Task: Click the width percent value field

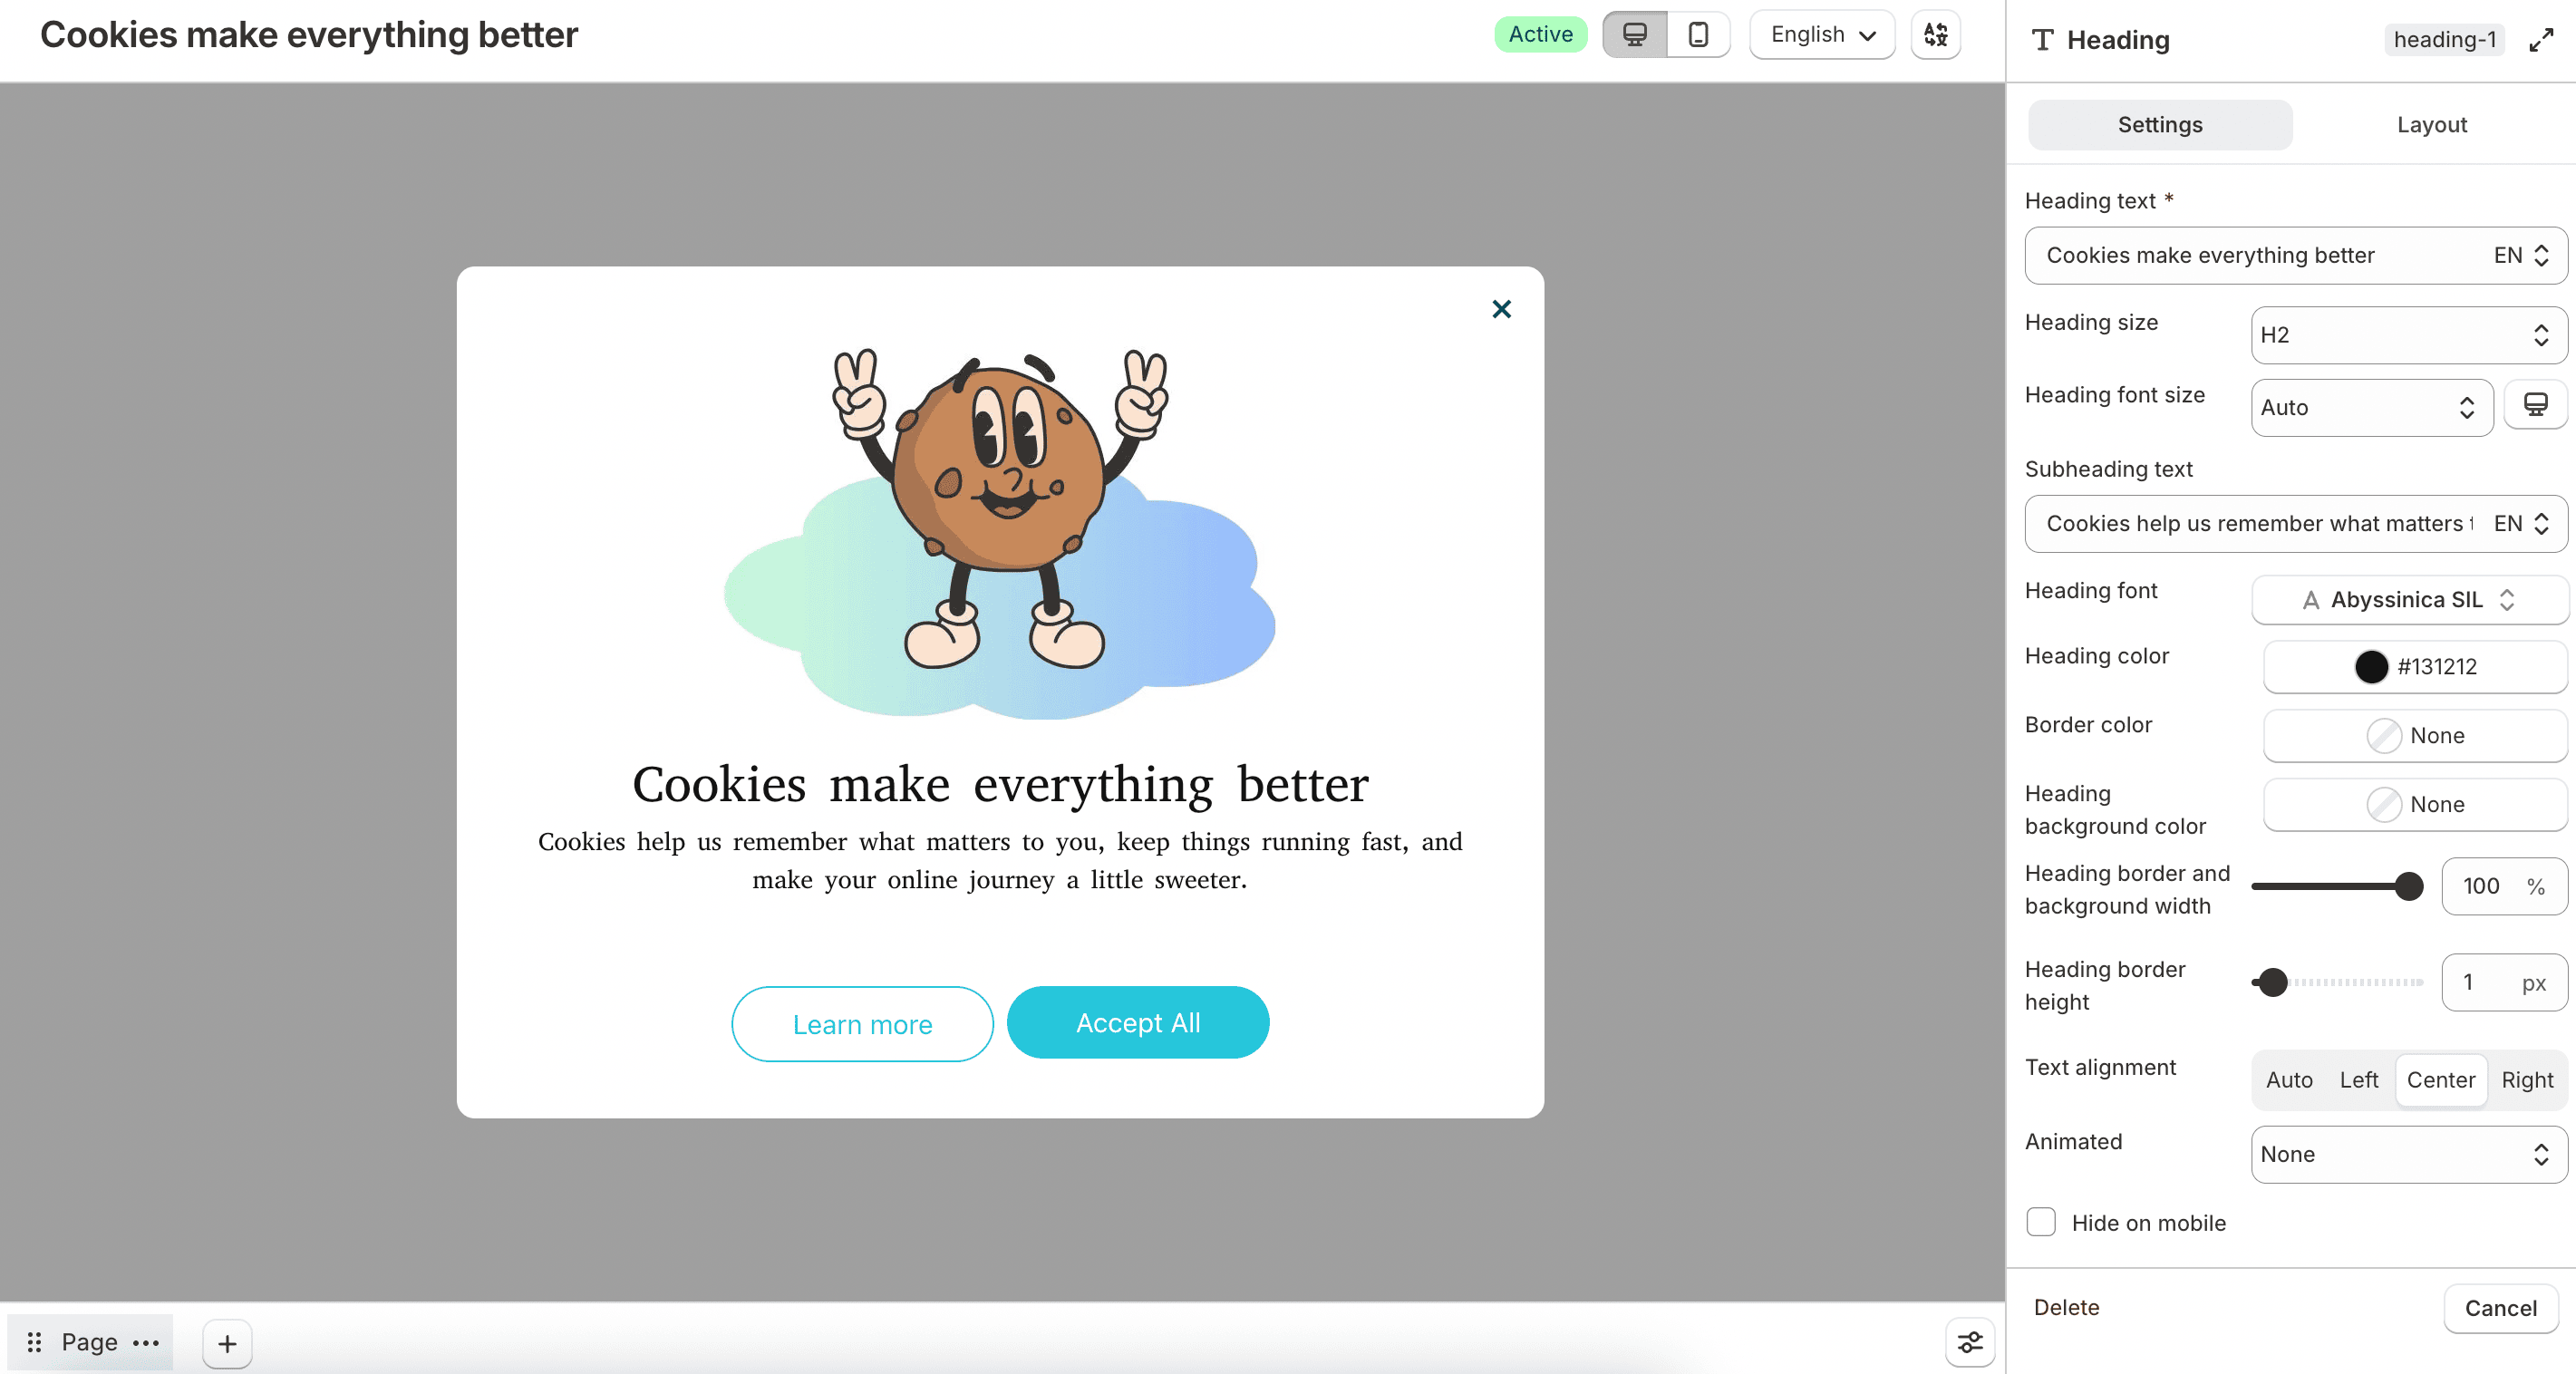Action: pos(2504,886)
